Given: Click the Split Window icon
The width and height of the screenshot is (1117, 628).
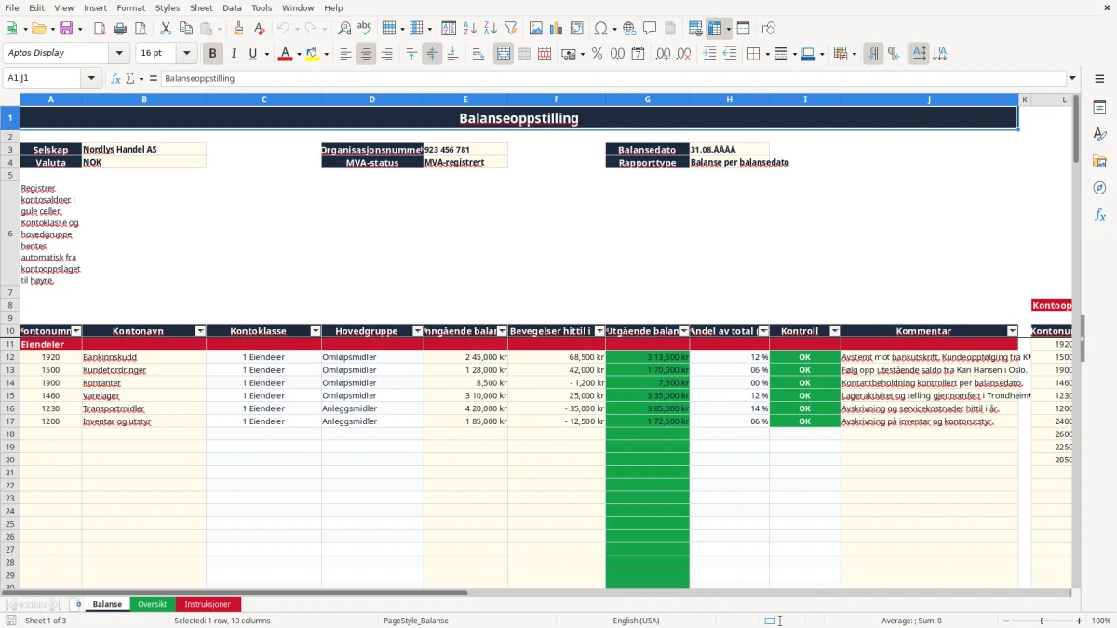Looking at the screenshot, I should (x=744, y=29).
